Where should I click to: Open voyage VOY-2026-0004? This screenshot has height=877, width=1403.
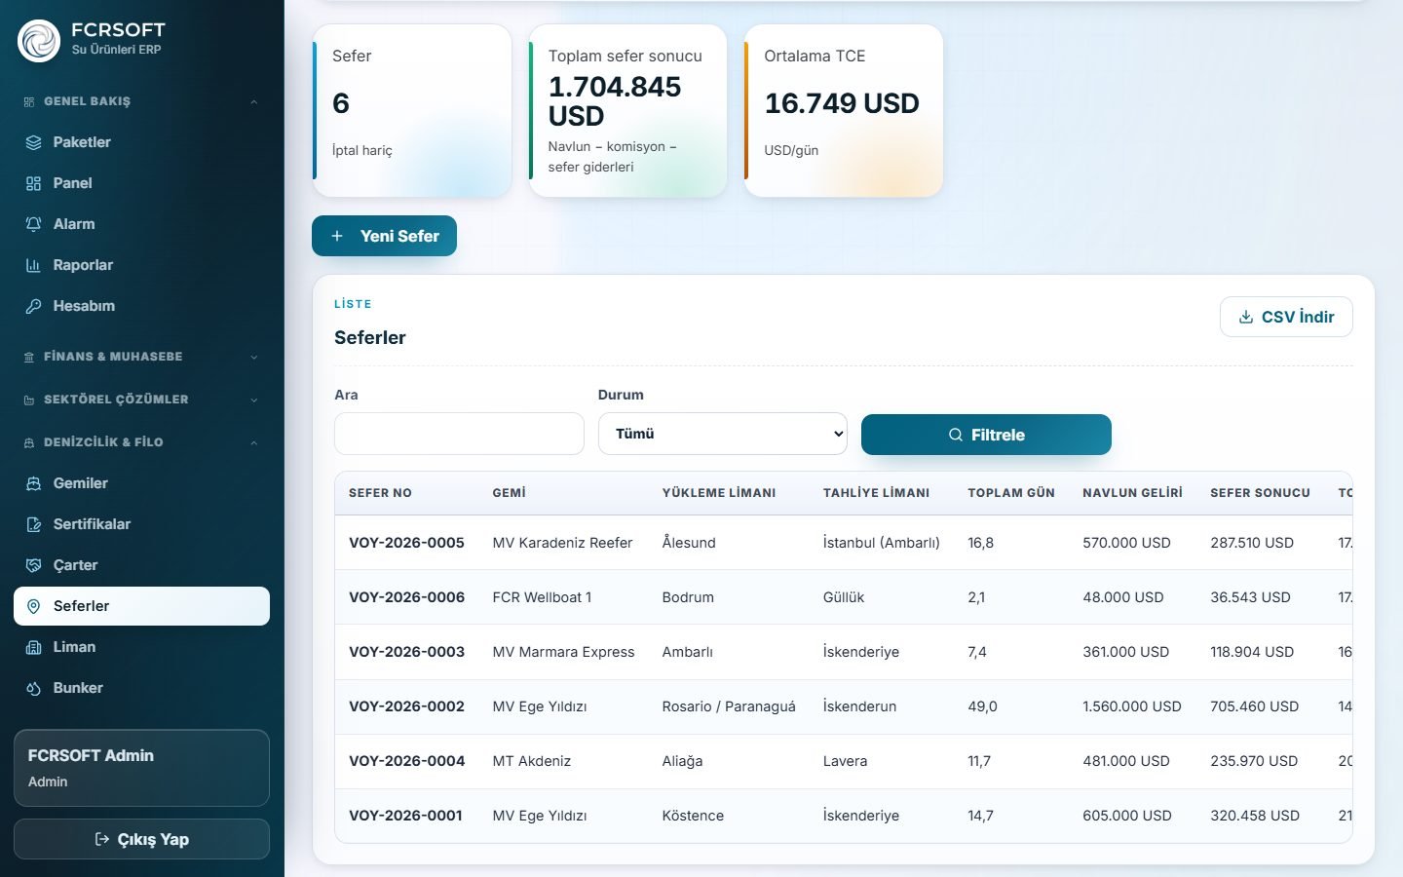[406, 761]
